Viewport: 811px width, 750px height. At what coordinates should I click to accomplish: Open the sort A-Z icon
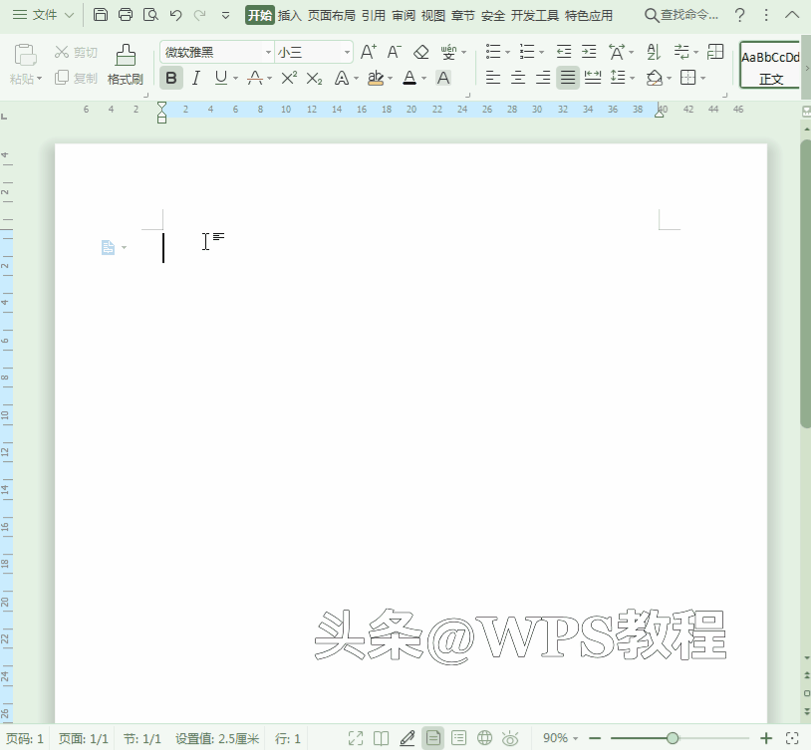point(654,52)
